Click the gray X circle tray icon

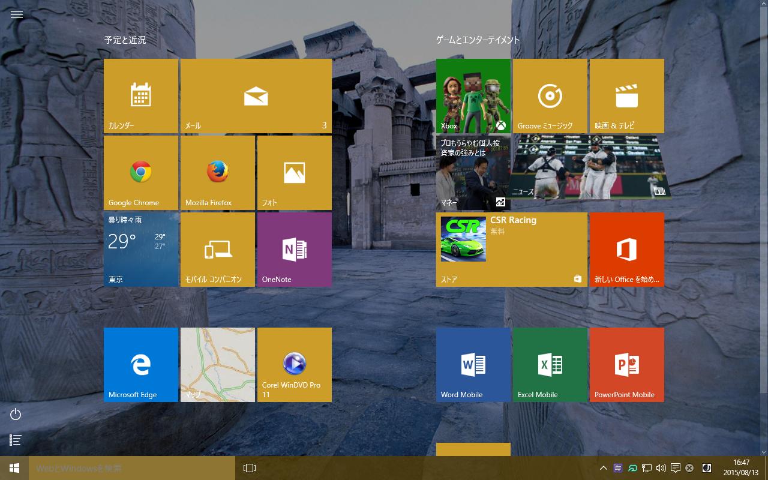(x=689, y=468)
